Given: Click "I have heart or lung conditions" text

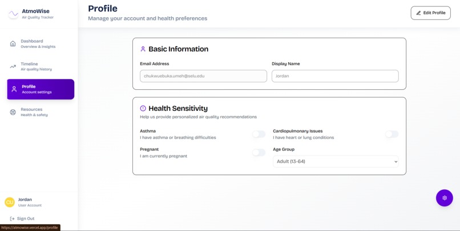Looking at the screenshot, I should 304,138.
